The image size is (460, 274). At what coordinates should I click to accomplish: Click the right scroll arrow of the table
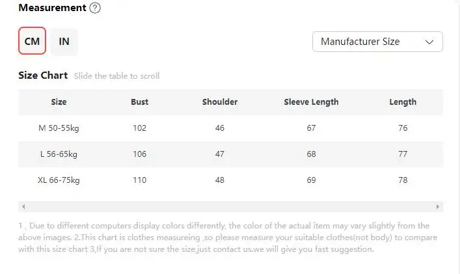pos(438,206)
